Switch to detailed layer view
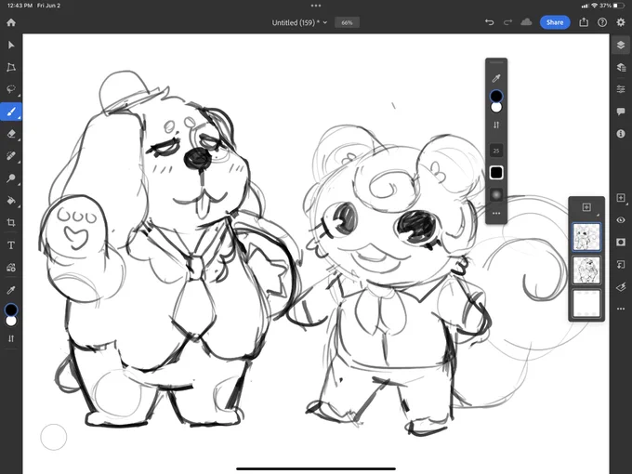 click(621, 67)
